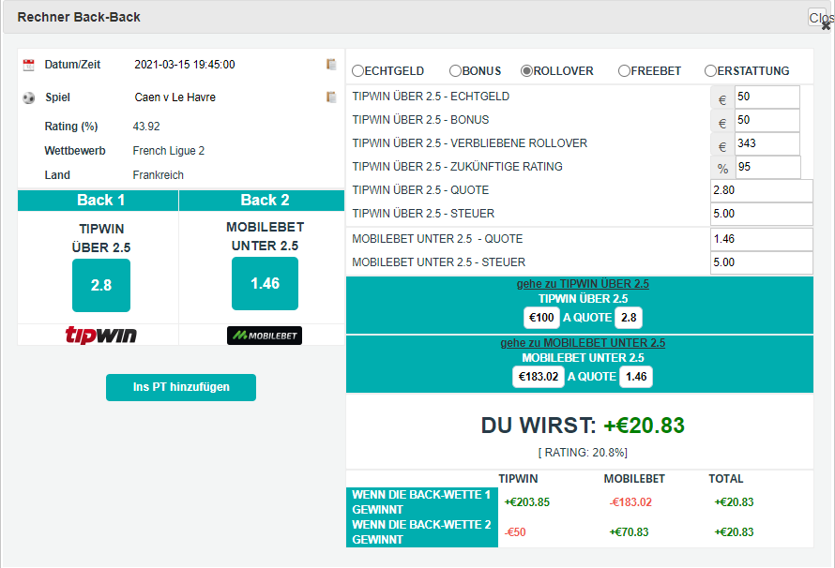Screen dimensions: 835x568
Task: Click the 'WENN DIE BACK-WETTE 2 GEWINNT' row label
Action: [x=422, y=531]
